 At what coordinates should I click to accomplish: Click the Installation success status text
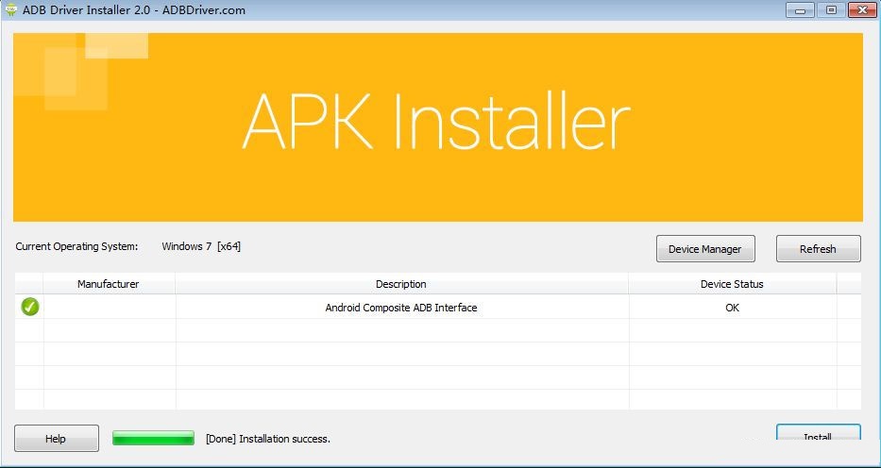click(x=268, y=439)
